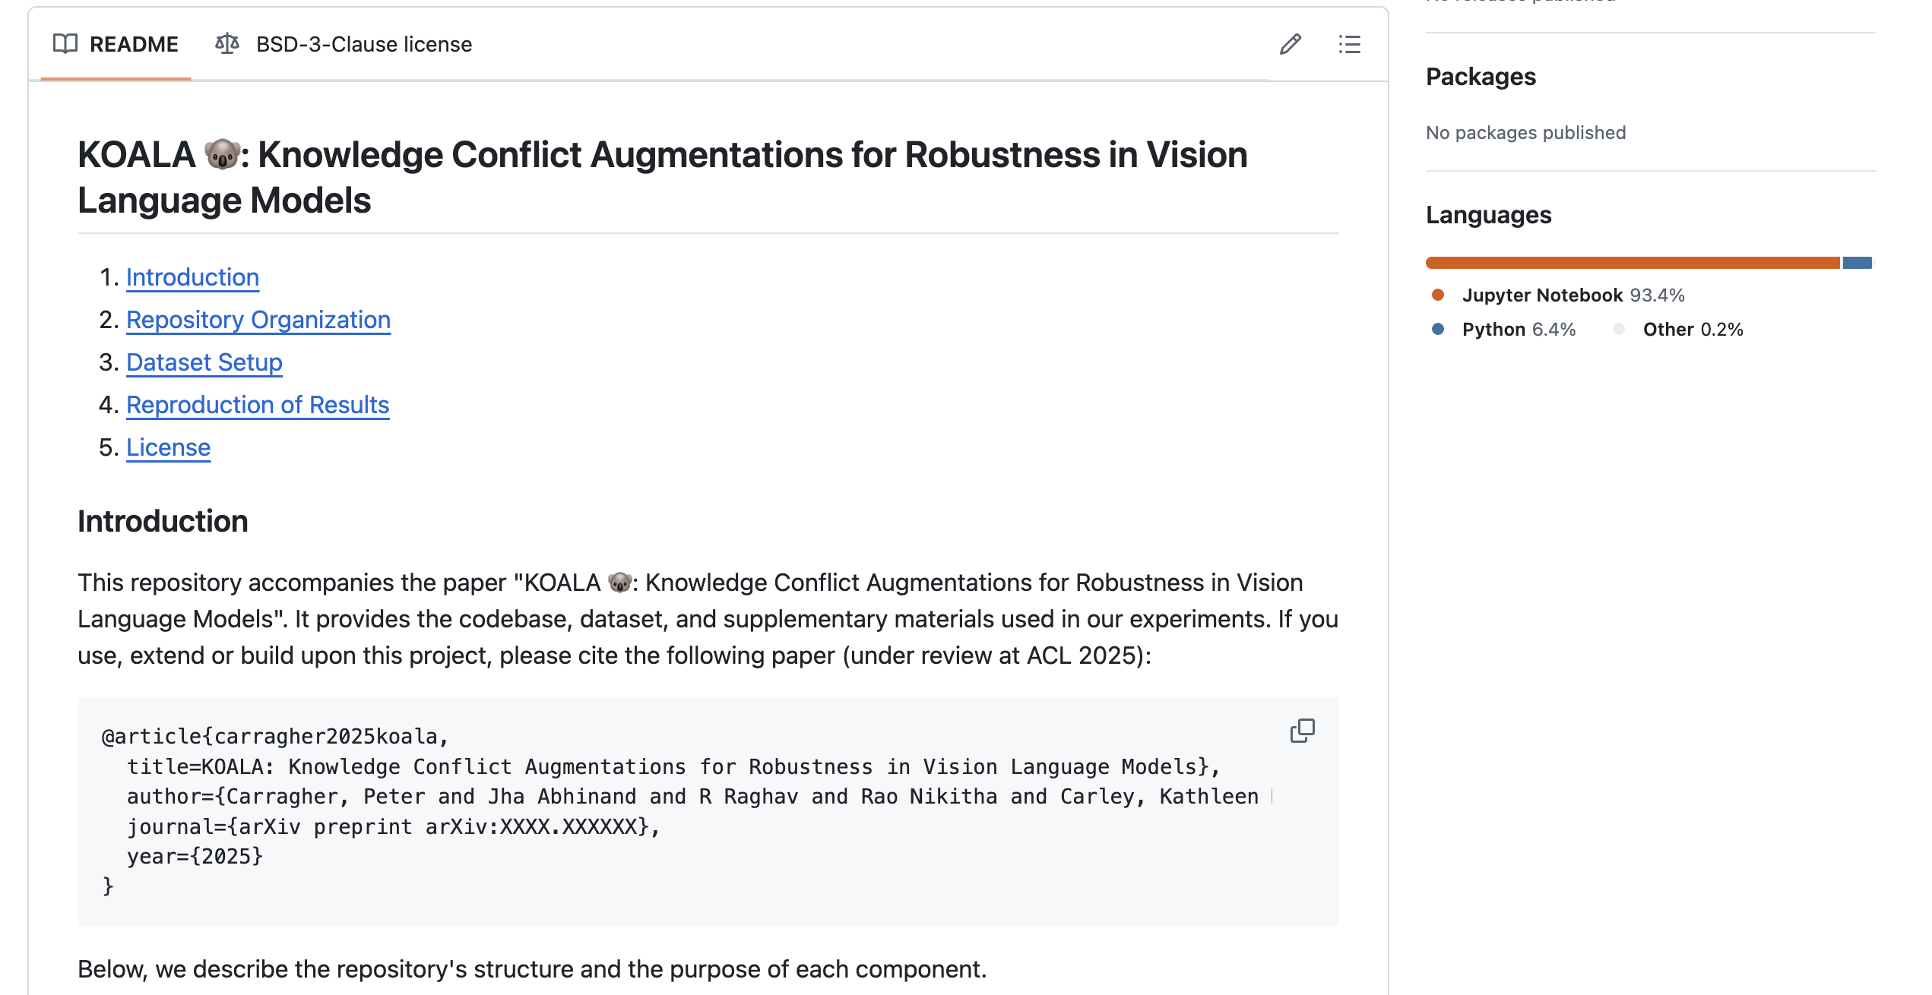Click the orange Jupyter segment of language bar
This screenshot has width=1932, height=995.
tap(1633, 263)
